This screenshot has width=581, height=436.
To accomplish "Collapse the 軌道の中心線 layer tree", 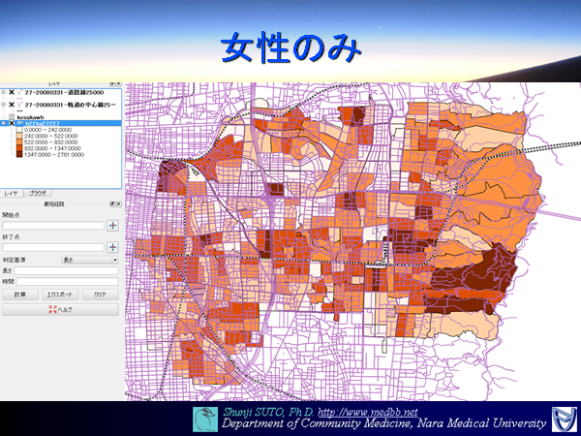I will [x=3, y=105].
